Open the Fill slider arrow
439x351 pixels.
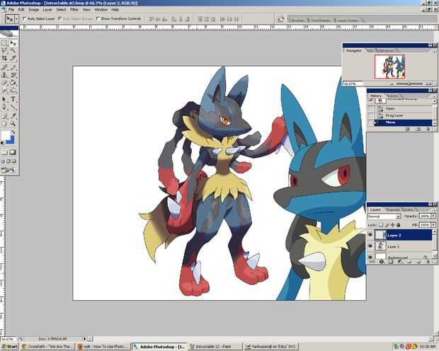point(433,225)
